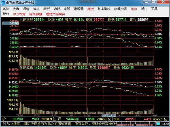Click 上证指数 value 357954 in header
Viewport: 170px width, 127px height.
pyautogui.click(x=39, y=19)
